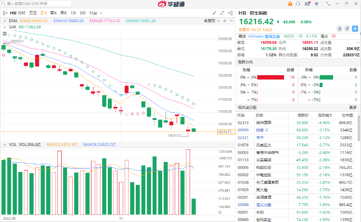The image size is (361, 222).
Task: Collapse right panel arrow icon
Action: pos(230,13)
